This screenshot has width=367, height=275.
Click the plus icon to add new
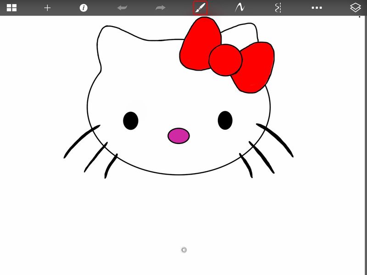click(47, 8)
